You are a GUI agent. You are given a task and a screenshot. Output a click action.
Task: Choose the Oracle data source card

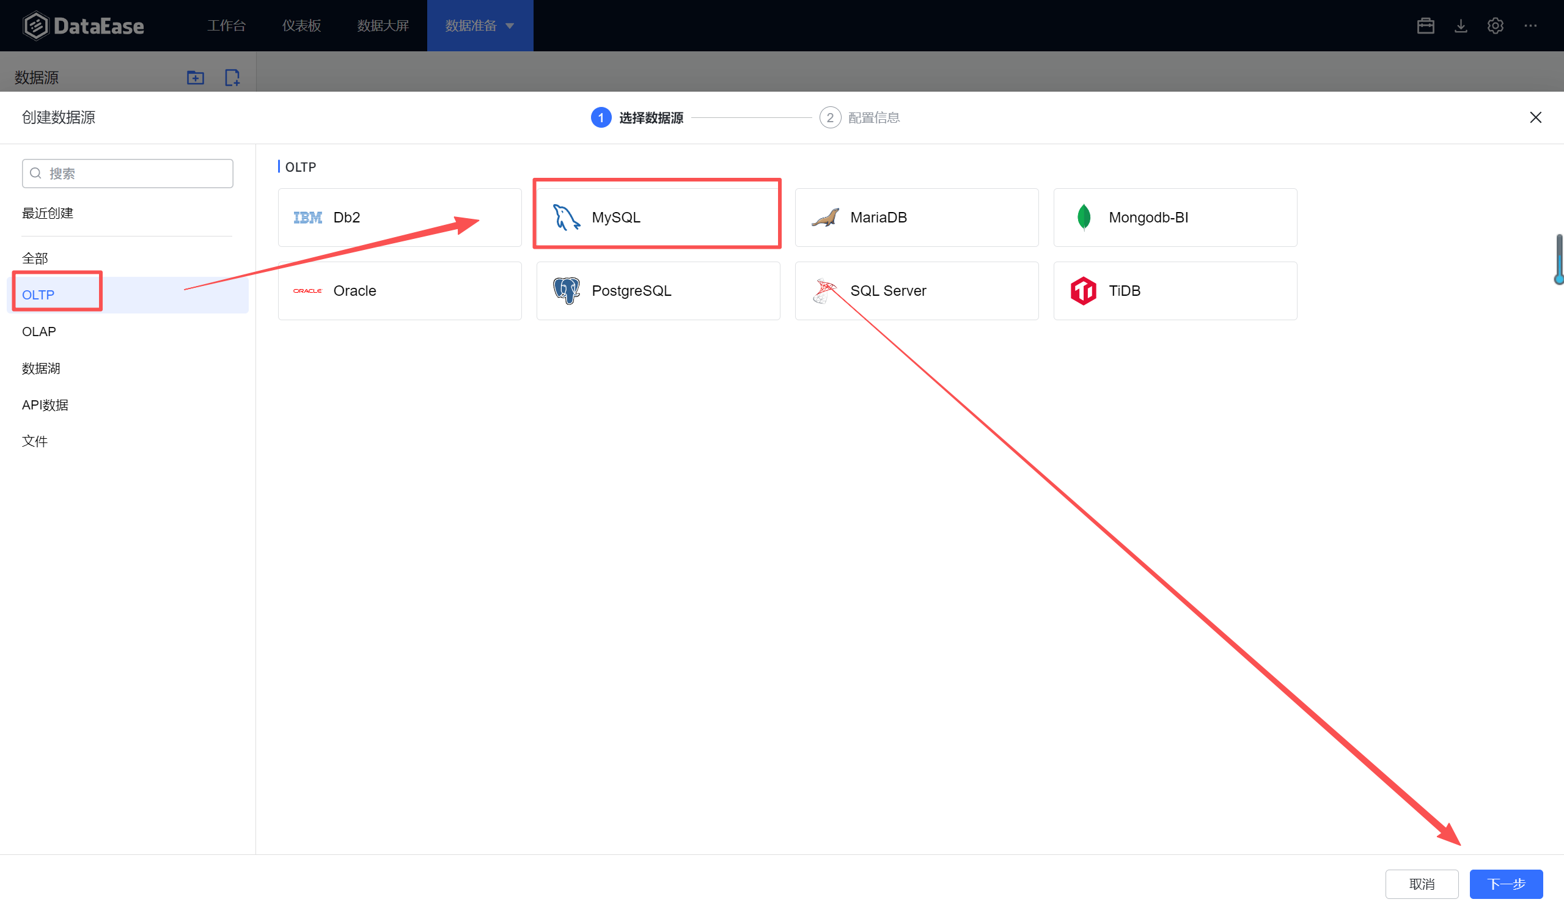coord(399,290)
